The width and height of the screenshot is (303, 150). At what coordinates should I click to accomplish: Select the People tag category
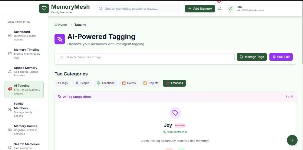coord(82,83)
